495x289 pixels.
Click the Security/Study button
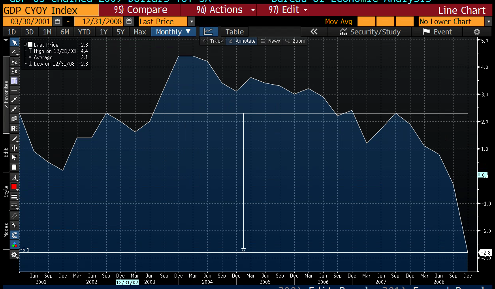click(370, 32)
